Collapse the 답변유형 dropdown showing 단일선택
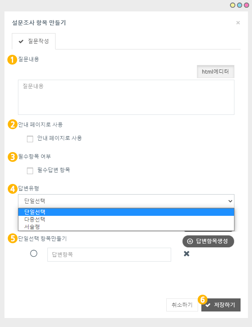The image size is (252, 327). click(x=126, y=201)
